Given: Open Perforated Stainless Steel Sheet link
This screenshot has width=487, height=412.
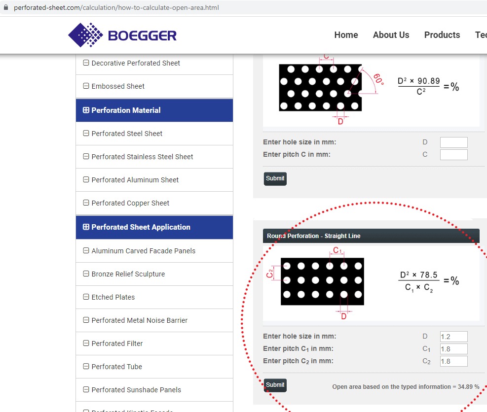Looking at the screenshot, I should (x=142, y=157).
